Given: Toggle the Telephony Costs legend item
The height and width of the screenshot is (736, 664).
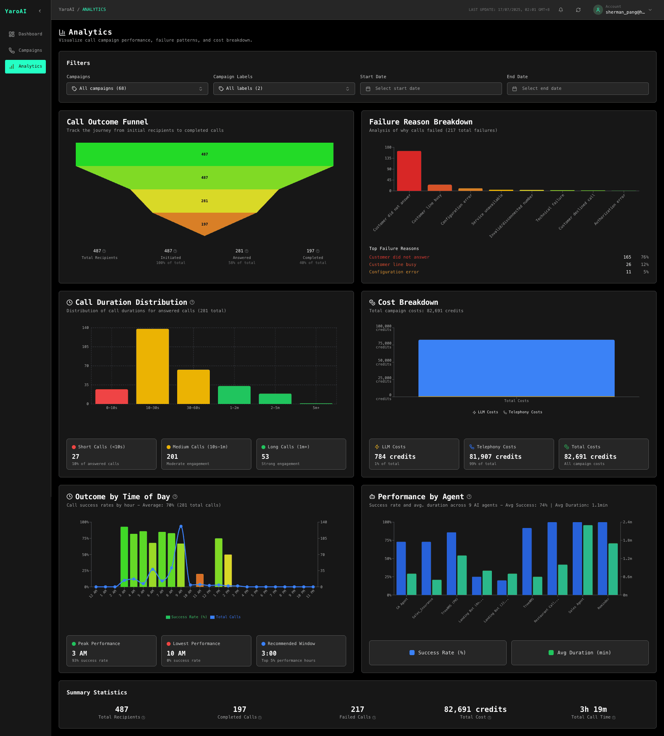Looking at the screenshot, I should 523,412.
